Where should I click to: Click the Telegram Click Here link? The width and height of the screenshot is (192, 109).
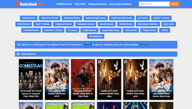[x=144, y=45]
